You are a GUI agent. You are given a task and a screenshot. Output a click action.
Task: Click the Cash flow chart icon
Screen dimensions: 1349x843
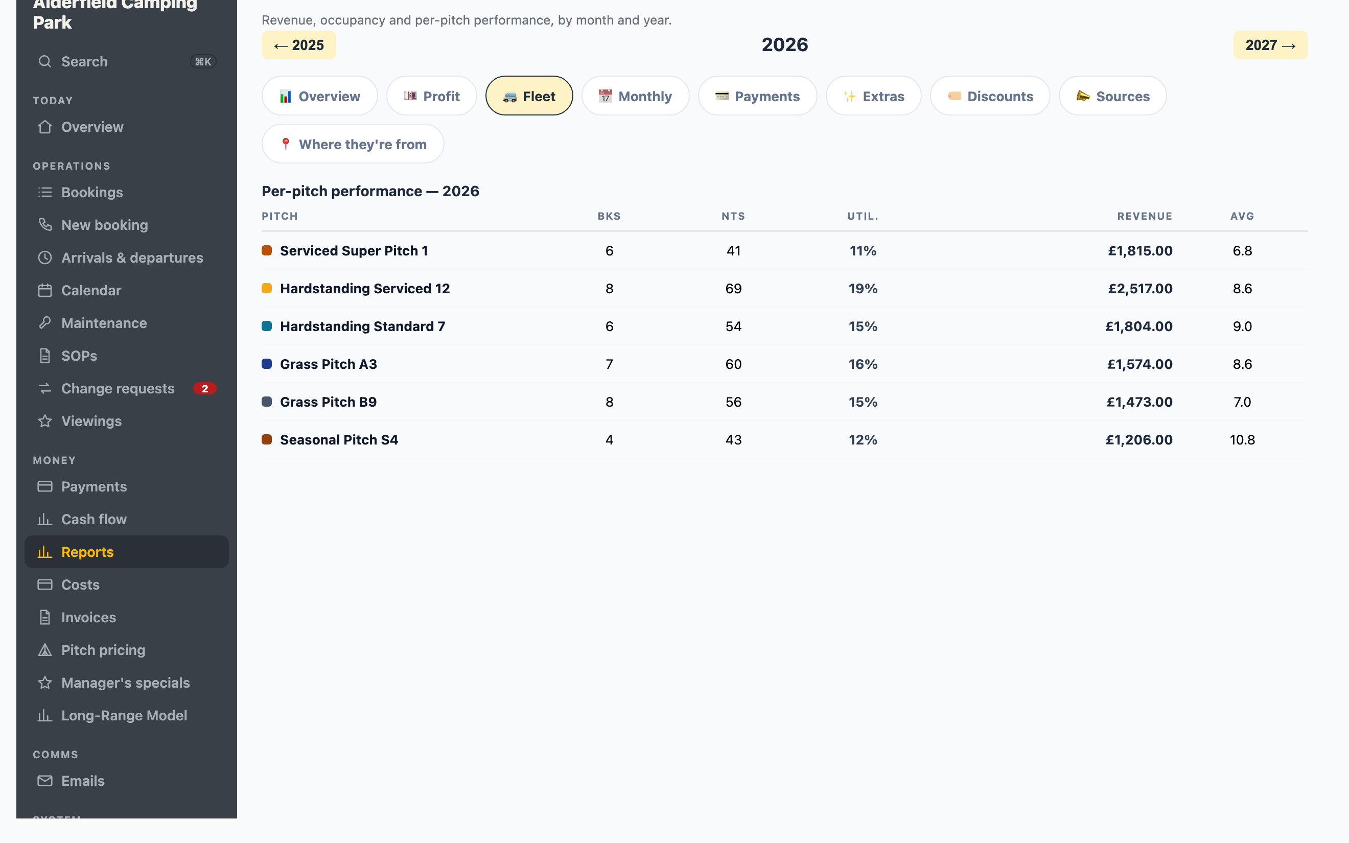point(44,520)
